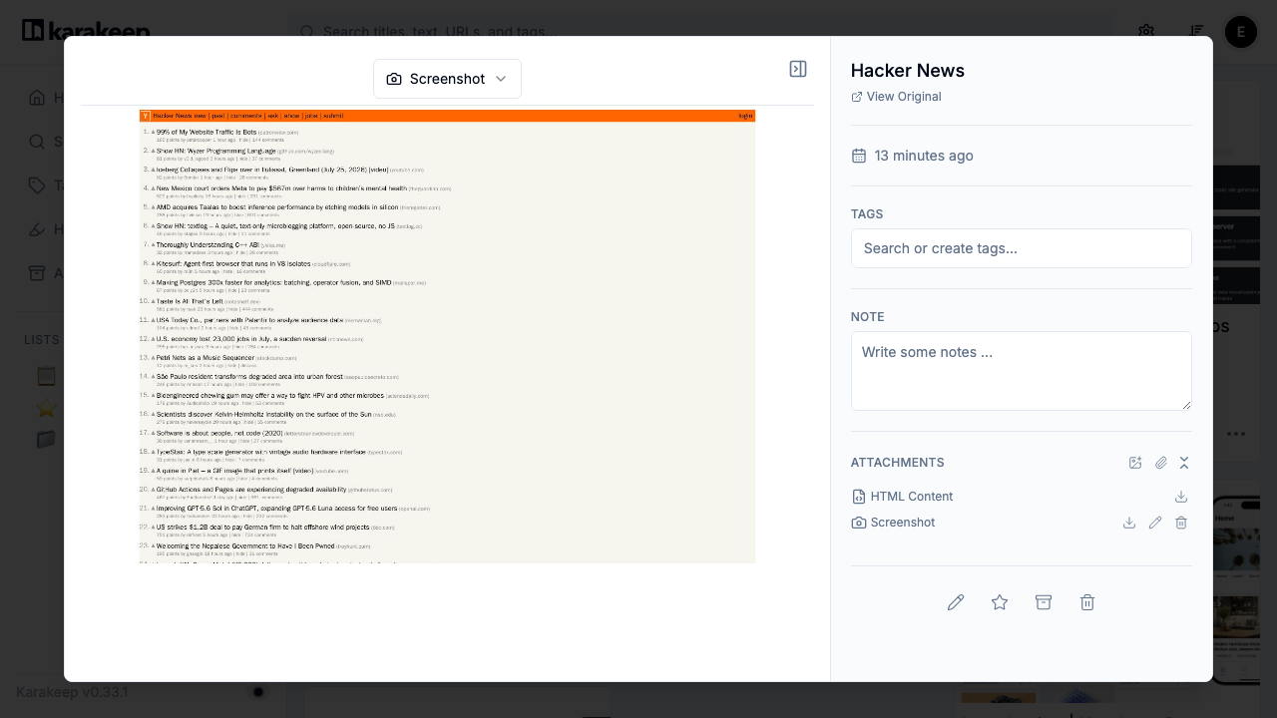Collapse the Attachments section

coord(1184,463)
